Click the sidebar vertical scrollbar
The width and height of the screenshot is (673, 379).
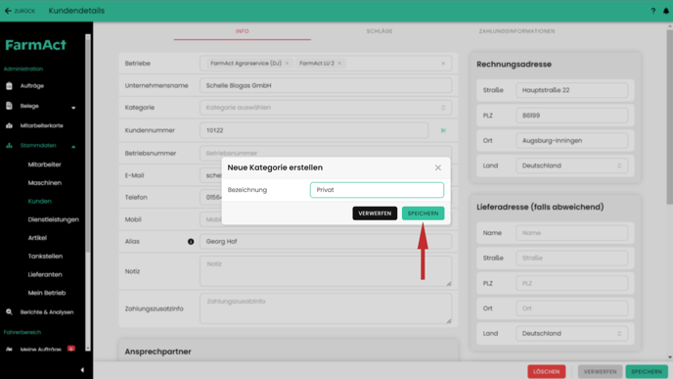tap(88, 146)
